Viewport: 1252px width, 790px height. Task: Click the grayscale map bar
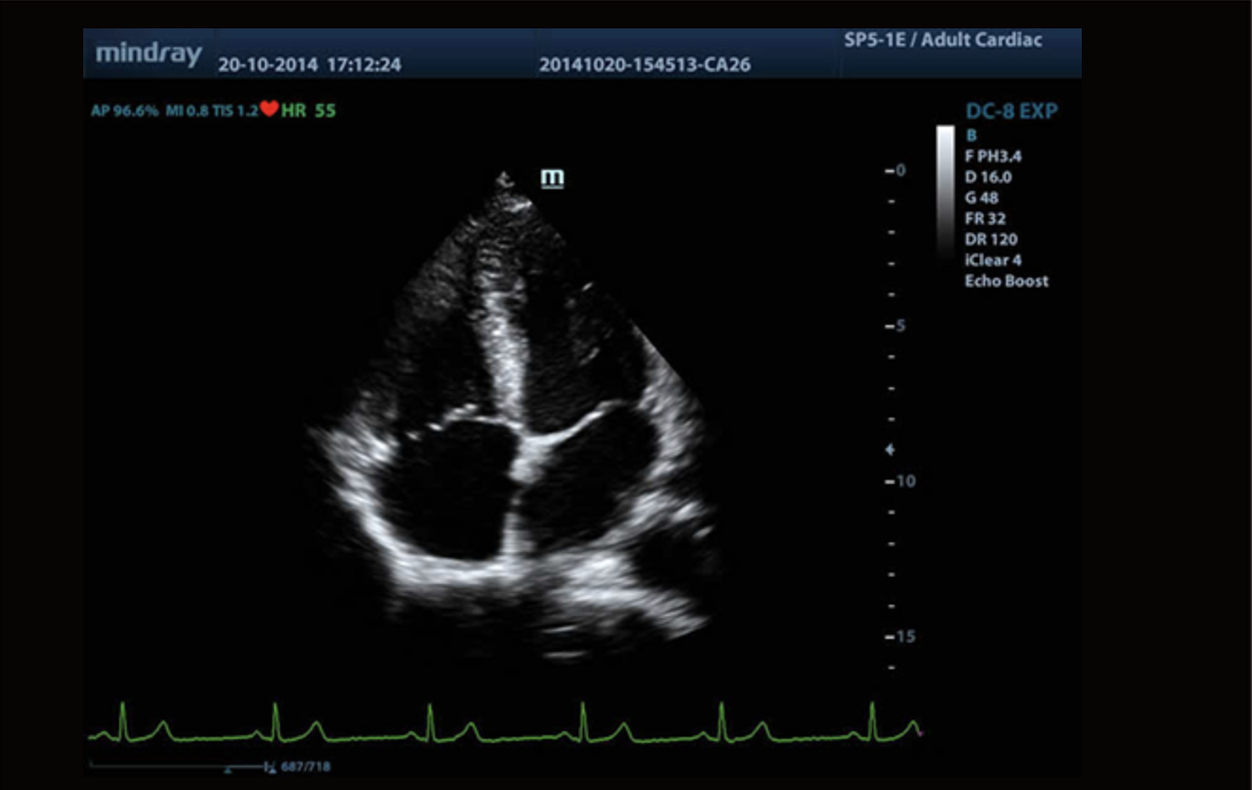946,192
